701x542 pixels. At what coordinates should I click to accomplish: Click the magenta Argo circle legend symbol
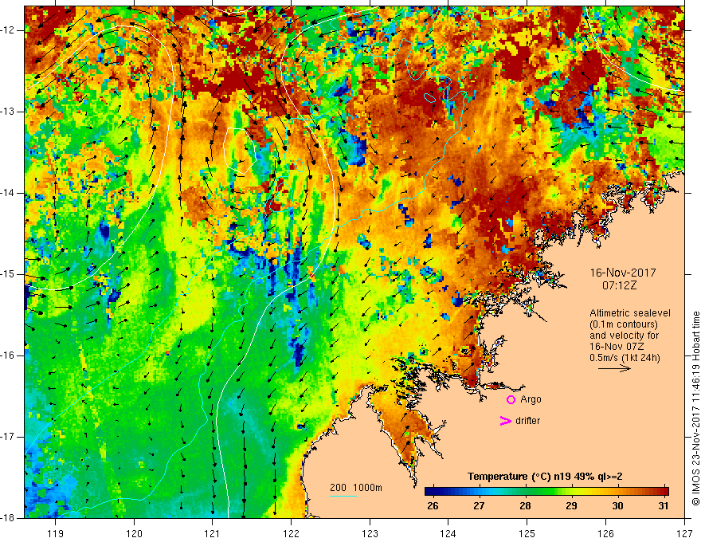point(511,399)
